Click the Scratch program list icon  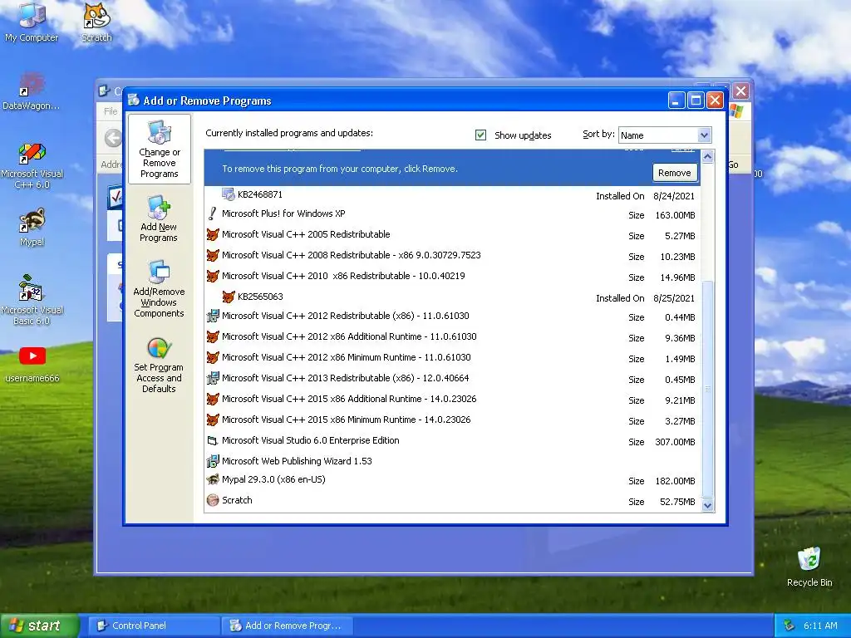click(213, 500)
